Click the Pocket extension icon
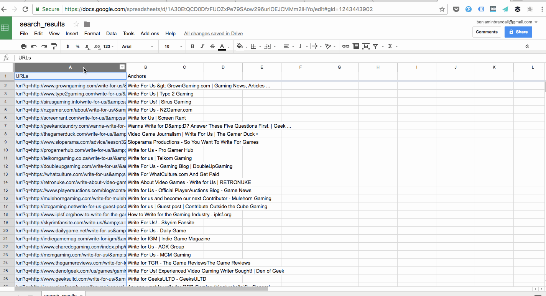This screenshot has width=546, height=296. pyautogui.click(x=456, y=9)
